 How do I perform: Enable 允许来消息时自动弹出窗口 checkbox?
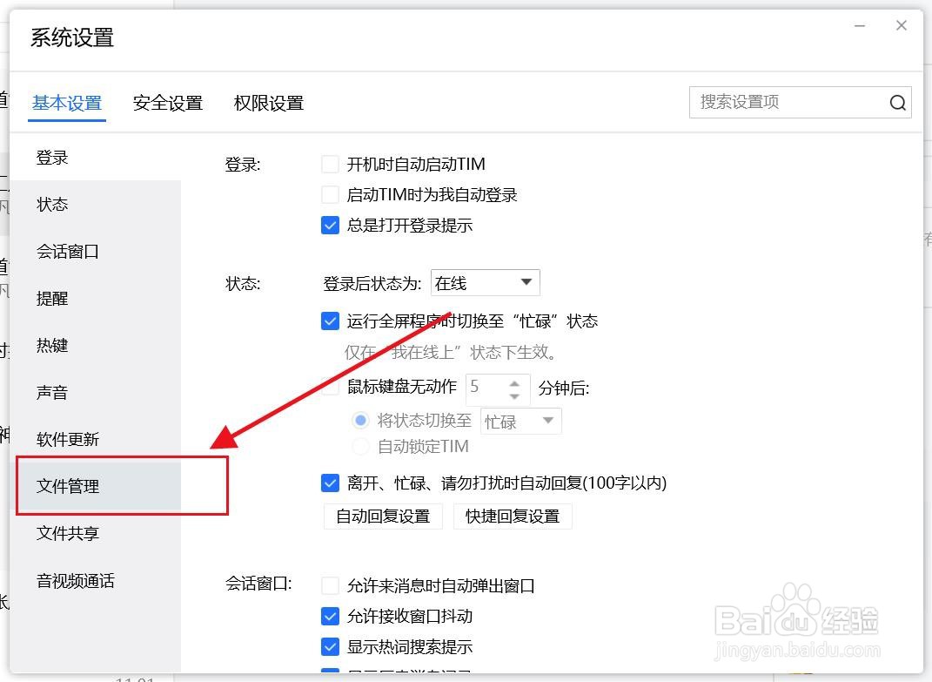(330, 585)
